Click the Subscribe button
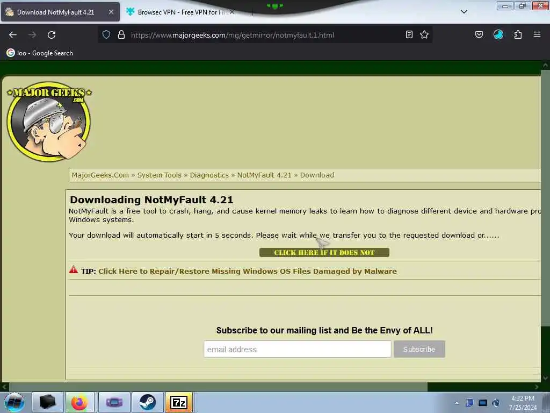Image resolution: width=550 pixels, height=413 pixels. [x=419, y=349]
